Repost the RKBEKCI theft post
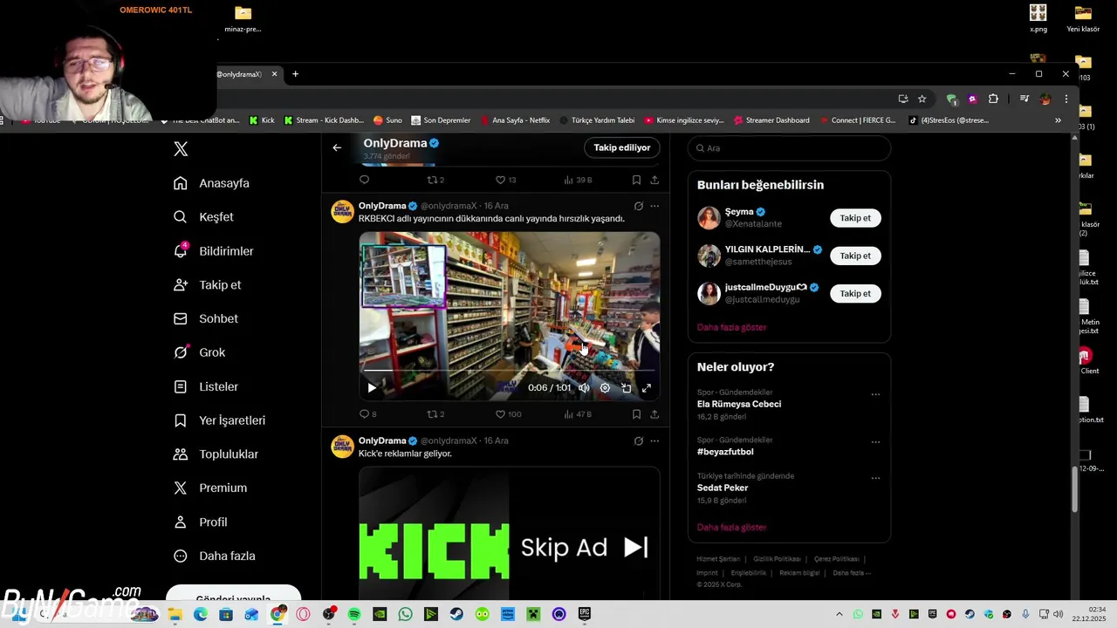Viewport: 1117px width, 628px height. (x=435, y=414)
